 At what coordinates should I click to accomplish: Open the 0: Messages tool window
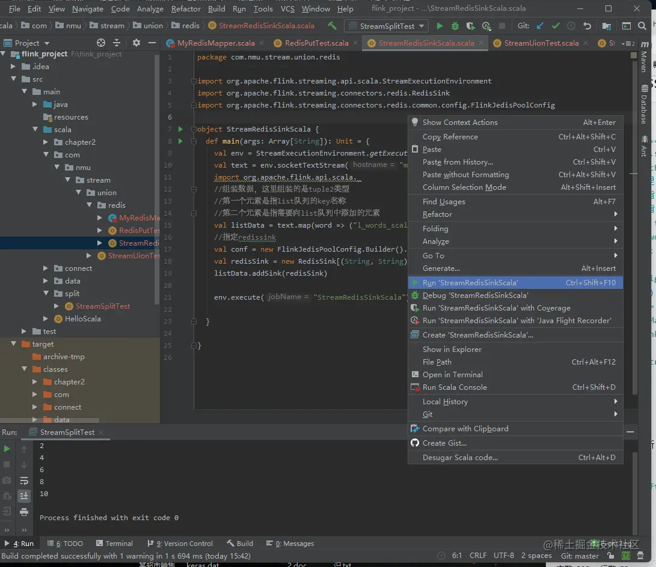[x=290, y=543]
